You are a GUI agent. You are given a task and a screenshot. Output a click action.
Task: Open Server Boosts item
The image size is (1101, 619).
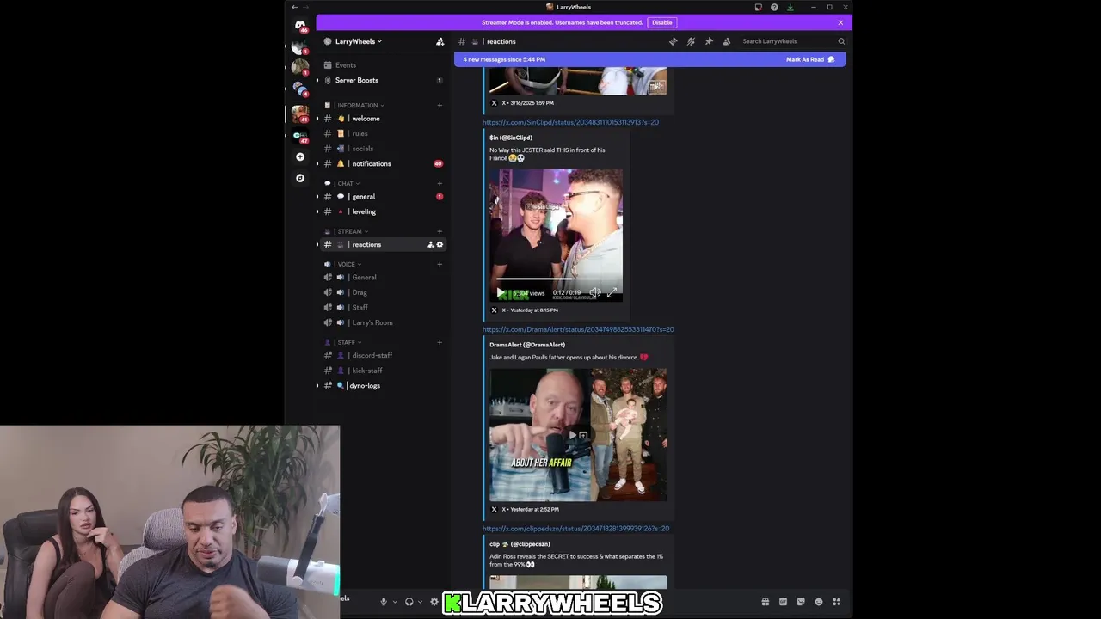click(383, 80)
